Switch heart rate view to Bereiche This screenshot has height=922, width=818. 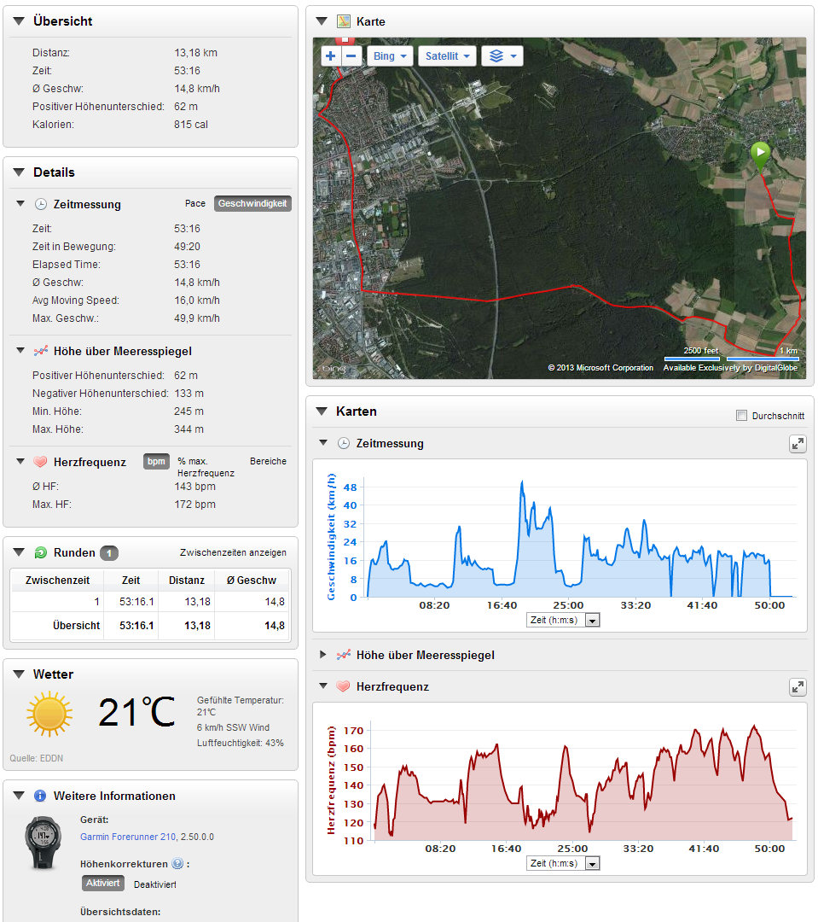coord(268,461)
